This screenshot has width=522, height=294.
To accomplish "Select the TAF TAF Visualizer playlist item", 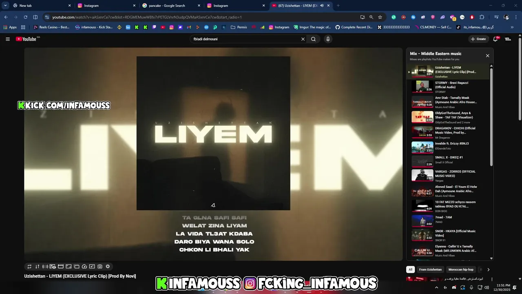I will (x=449, y=117).
